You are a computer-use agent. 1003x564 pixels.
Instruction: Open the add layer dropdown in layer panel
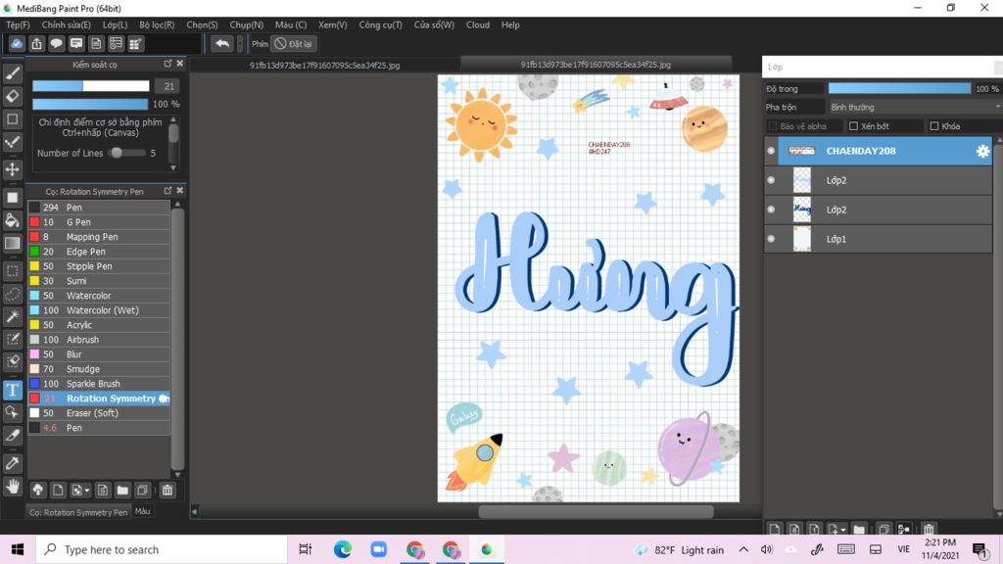tap(836, 529)
